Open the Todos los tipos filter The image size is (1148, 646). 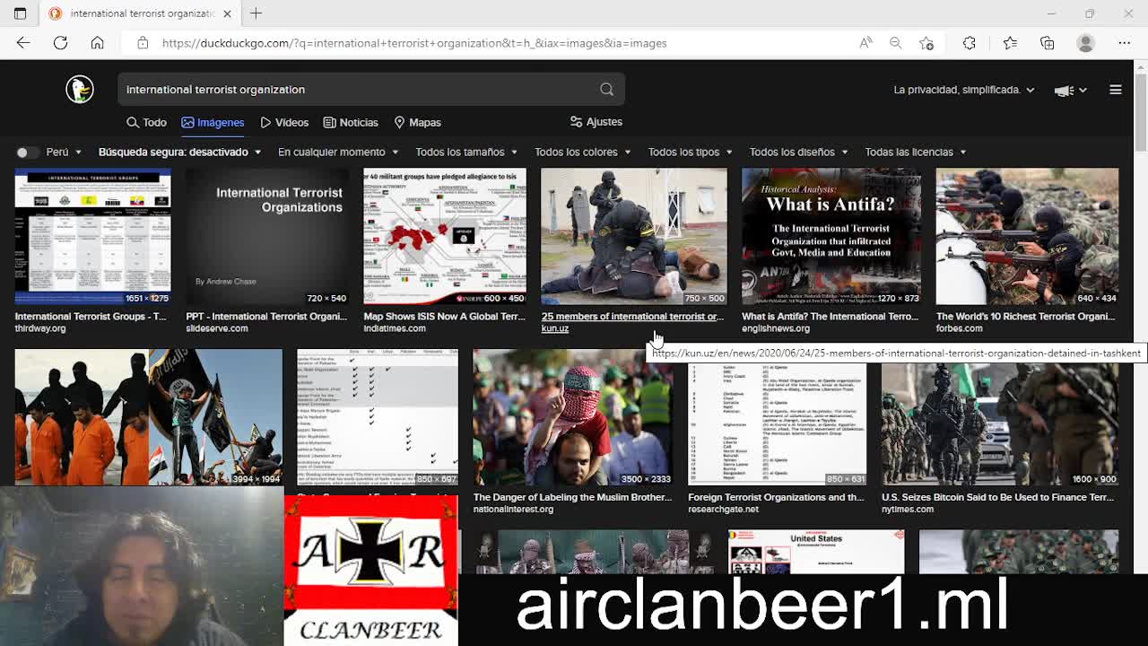coord(690,153)
